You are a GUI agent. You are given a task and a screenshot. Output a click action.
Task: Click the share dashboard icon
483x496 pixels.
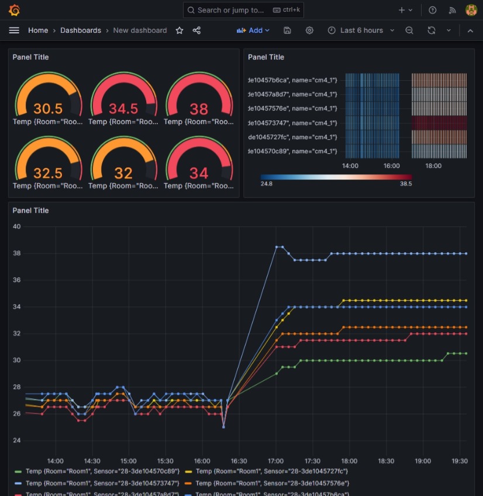[x=196, y=30]
